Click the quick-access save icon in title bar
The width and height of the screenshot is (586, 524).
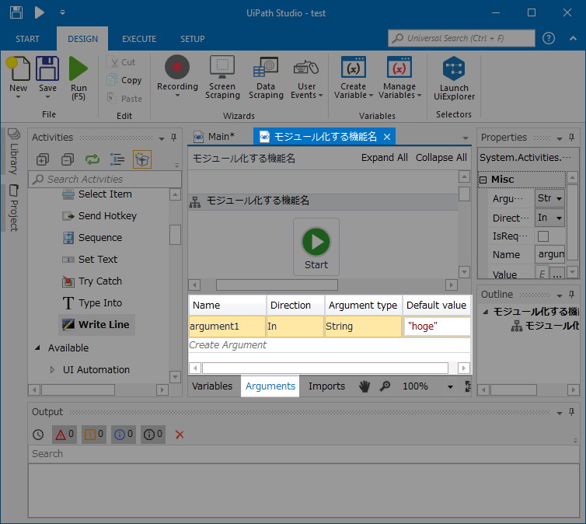coord(16,12)
